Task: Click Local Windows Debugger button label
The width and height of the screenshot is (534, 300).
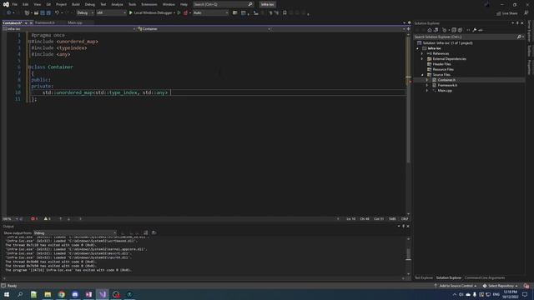Action: coord(153,13)
